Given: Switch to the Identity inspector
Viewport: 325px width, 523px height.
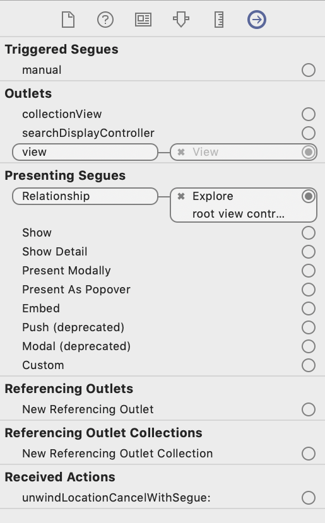Looking at the screenshot, I should pos(143,20).
